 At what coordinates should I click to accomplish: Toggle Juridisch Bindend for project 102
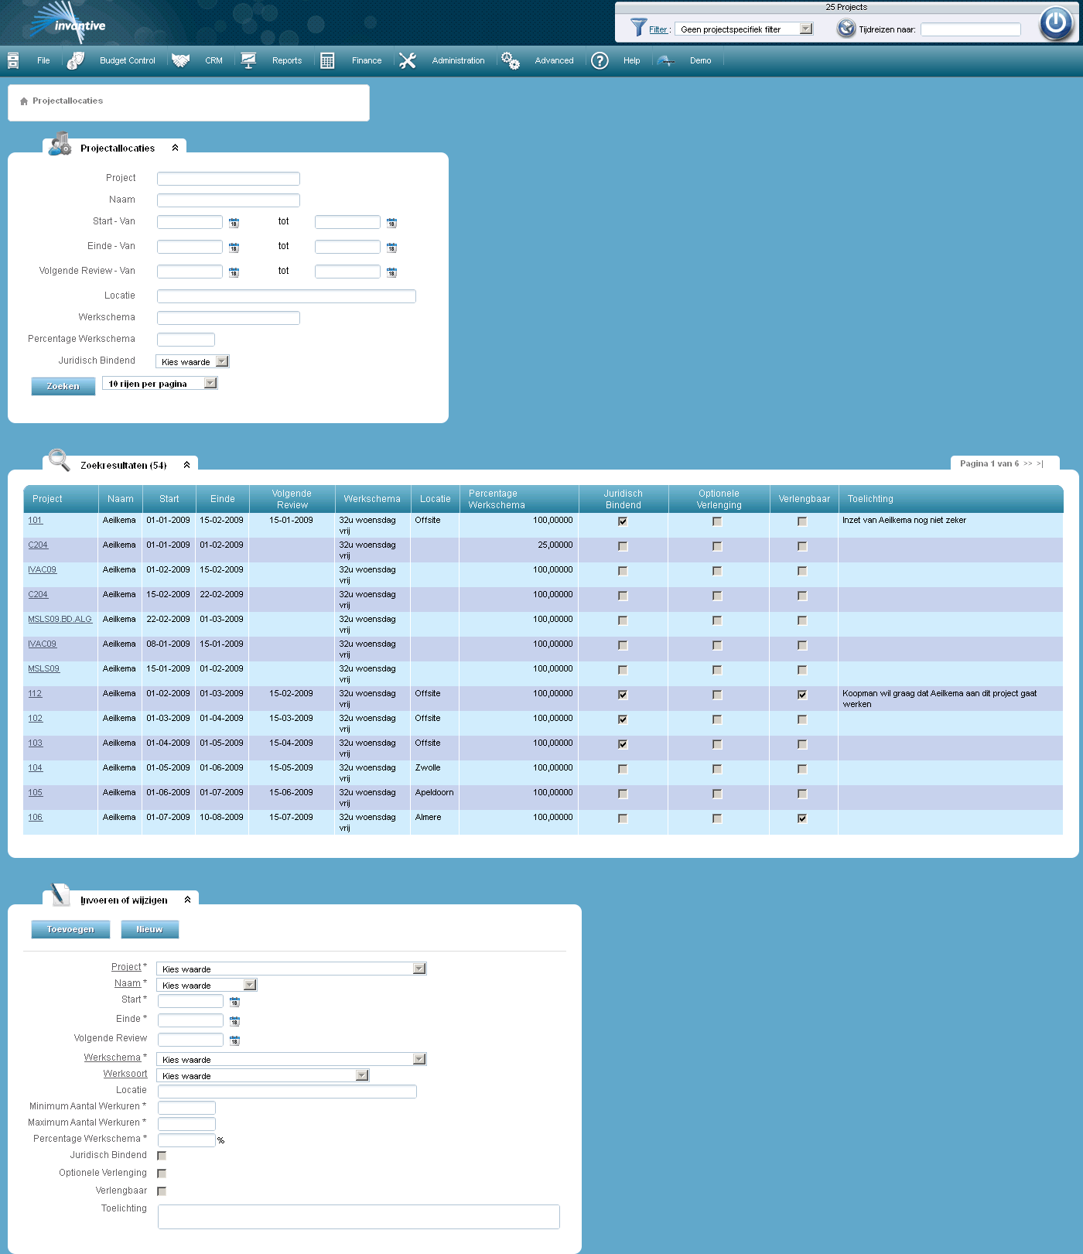point(623,719)
